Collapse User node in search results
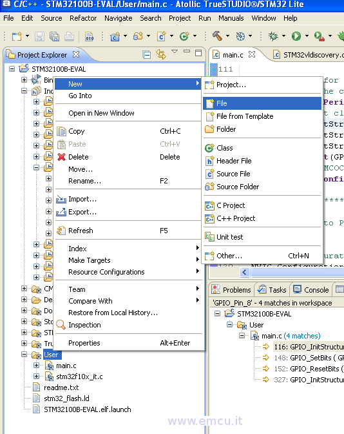 point(230,325)
